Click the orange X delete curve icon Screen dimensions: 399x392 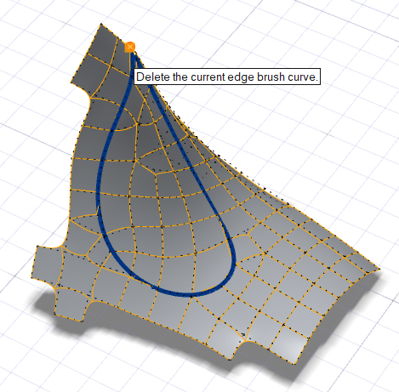pos(130,47)
